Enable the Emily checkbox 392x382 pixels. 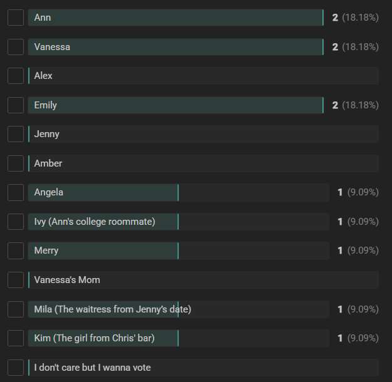[16, 105]
